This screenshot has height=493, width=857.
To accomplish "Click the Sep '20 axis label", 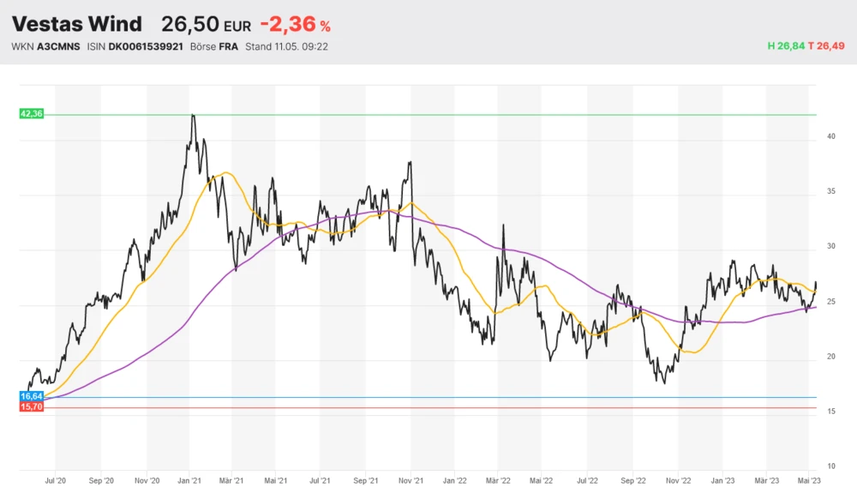I will 101,480.
